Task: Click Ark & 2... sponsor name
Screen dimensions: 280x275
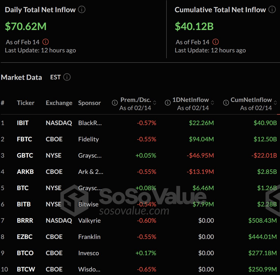Action: click(91, 172)
